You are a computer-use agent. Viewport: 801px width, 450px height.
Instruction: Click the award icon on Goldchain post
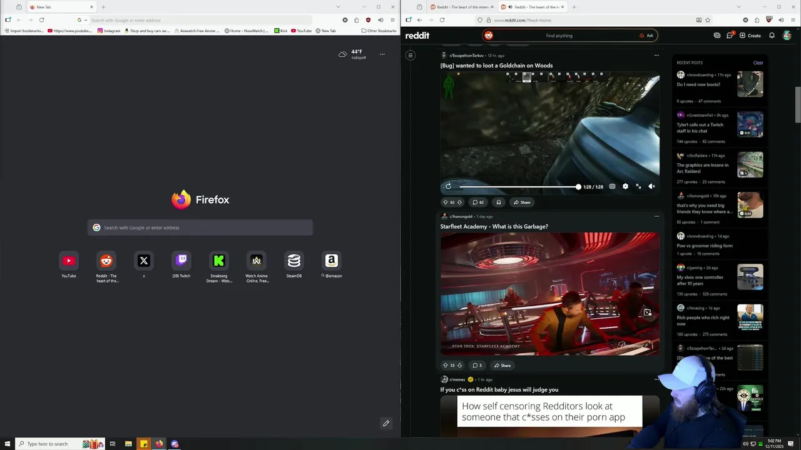point(498,202)
